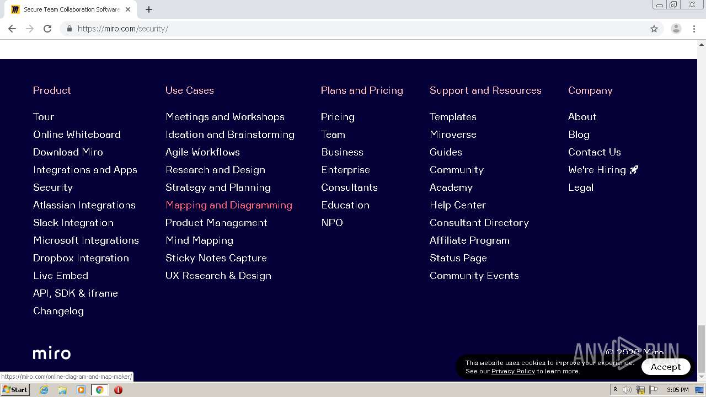Visit Integrations and Apps
The width and height of the screenshot is (706, 397).
[x=85, y=170]
